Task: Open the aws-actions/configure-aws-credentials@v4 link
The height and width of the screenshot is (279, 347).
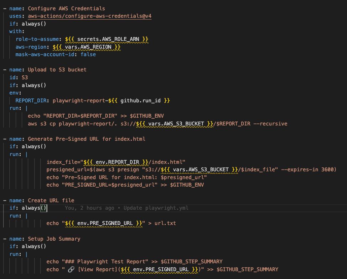Action: point(90,16)
